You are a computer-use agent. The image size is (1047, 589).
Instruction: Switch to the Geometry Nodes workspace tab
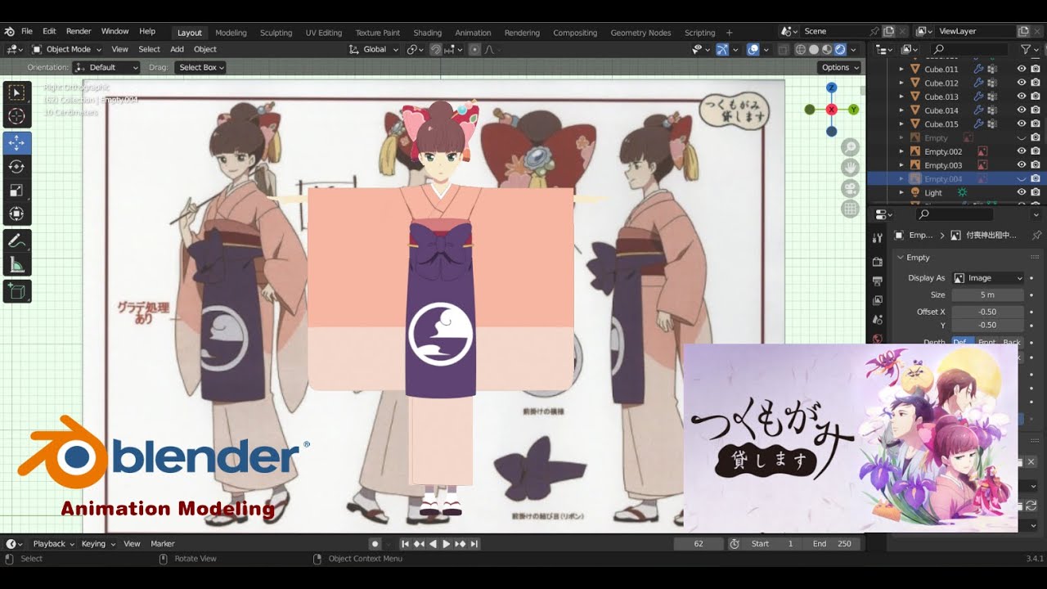640,33
